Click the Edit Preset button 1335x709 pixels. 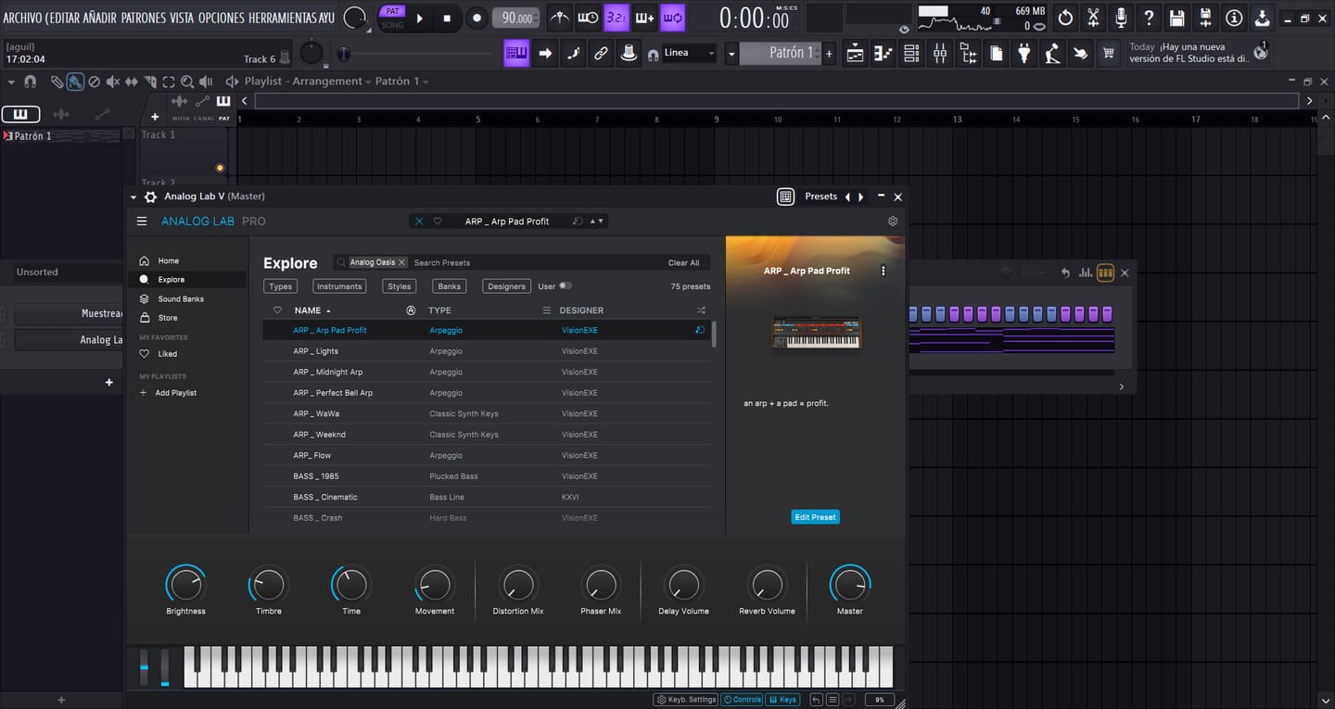(816, 517)
